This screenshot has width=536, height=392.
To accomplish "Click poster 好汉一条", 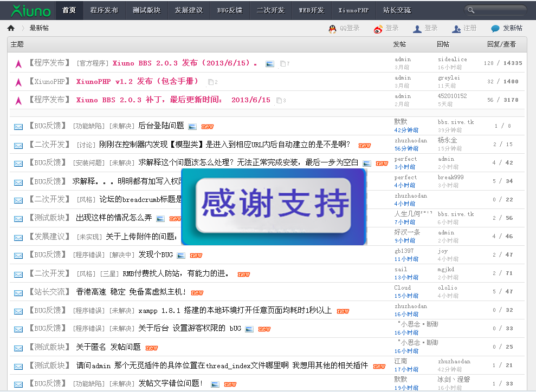I will 407,232.
